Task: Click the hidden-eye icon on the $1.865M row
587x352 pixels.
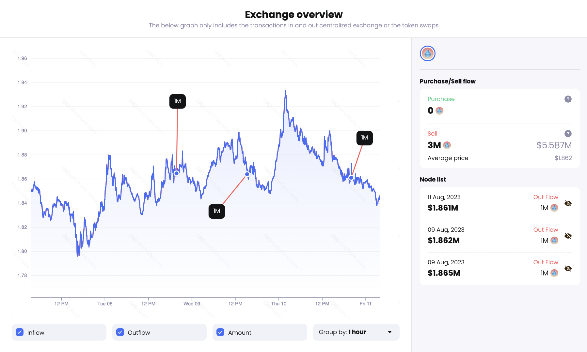Action: (x=568, y=268)
